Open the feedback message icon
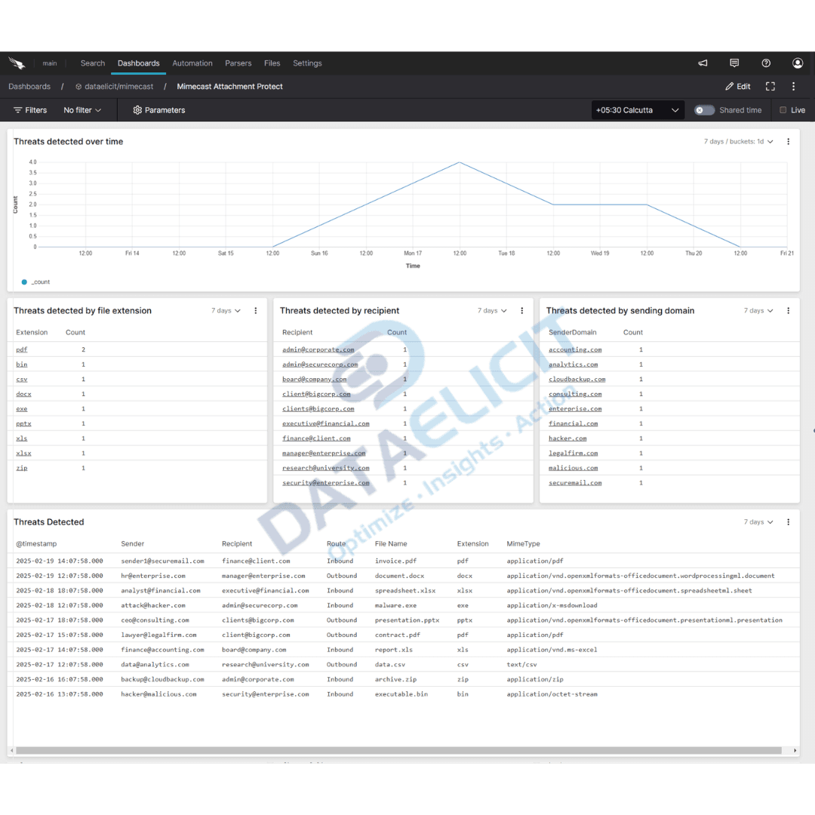 point(734,63)
